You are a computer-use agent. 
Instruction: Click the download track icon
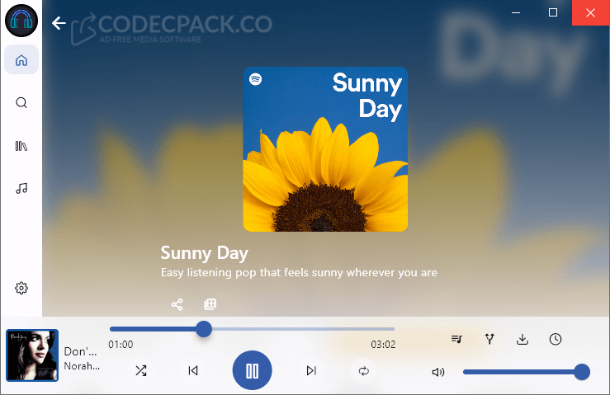point(522,339)
